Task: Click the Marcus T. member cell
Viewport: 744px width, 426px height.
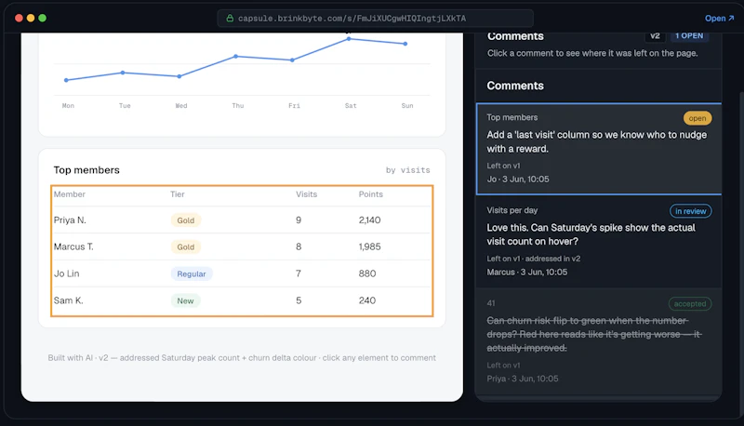Action: (x=73, y=246)
